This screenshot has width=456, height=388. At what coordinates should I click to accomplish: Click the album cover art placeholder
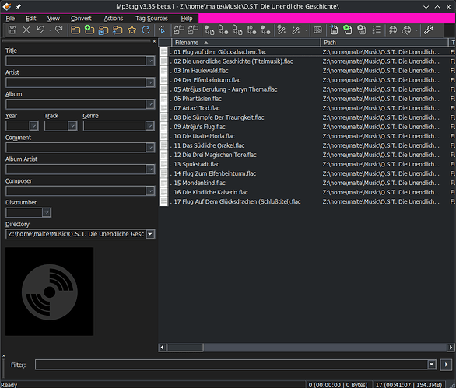50,292
